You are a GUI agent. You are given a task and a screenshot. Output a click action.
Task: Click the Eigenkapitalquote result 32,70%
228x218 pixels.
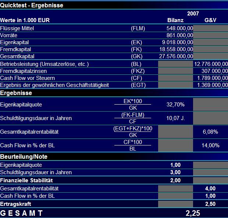click(175, 105)
